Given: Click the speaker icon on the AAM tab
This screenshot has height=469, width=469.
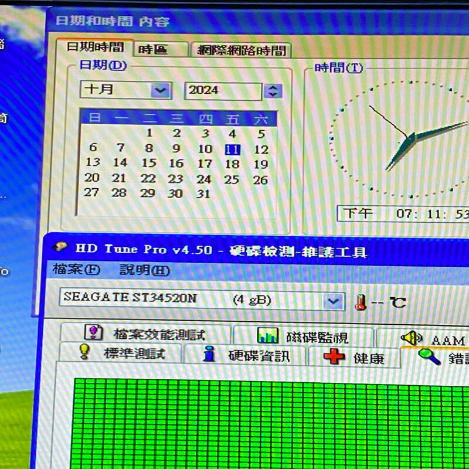Looking at the screenshot, I should point(413,337).
